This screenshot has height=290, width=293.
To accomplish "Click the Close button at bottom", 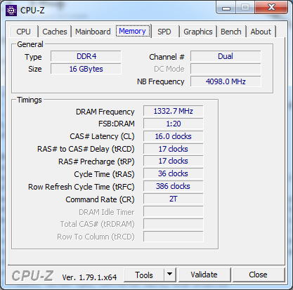I will 258,275.
